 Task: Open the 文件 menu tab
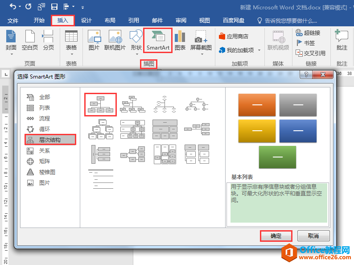(x=13, y=21)
